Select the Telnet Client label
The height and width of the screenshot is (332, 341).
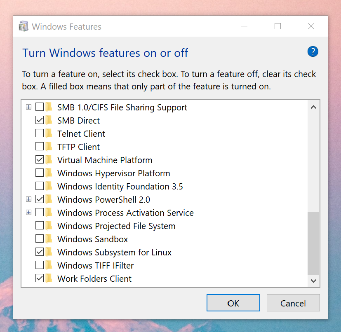tap(81, 133)
